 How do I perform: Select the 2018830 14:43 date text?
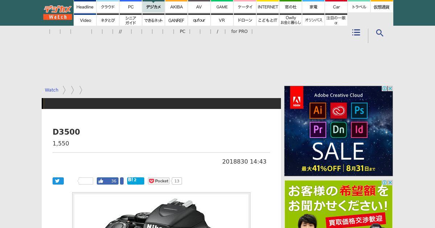(244, 161)
